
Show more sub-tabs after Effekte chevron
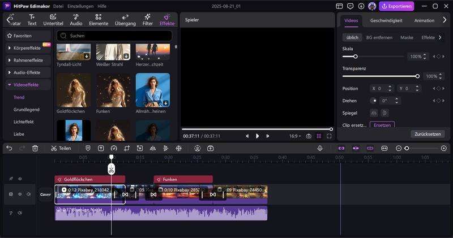(x=440, y=37)
